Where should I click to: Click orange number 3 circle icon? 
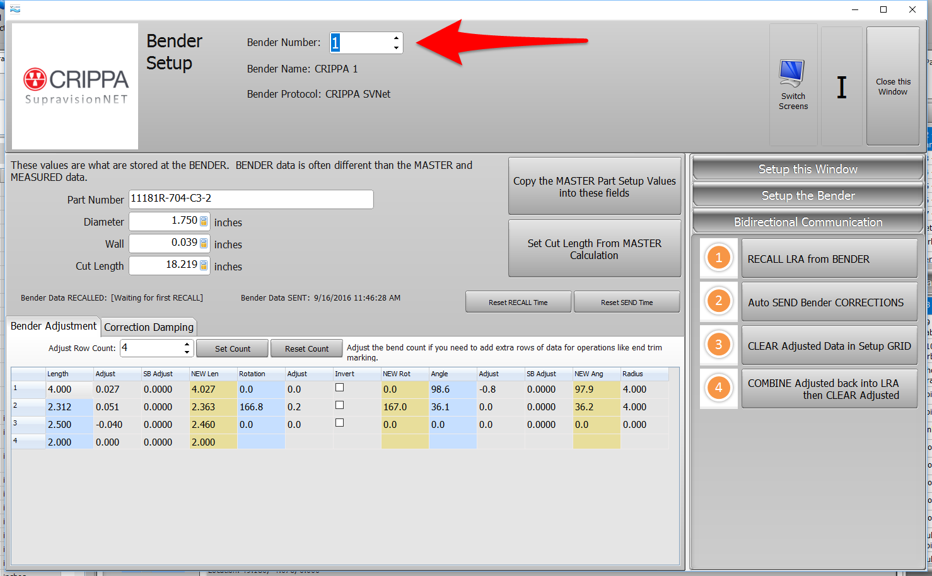pyautogui.click(x=718, y=345)
